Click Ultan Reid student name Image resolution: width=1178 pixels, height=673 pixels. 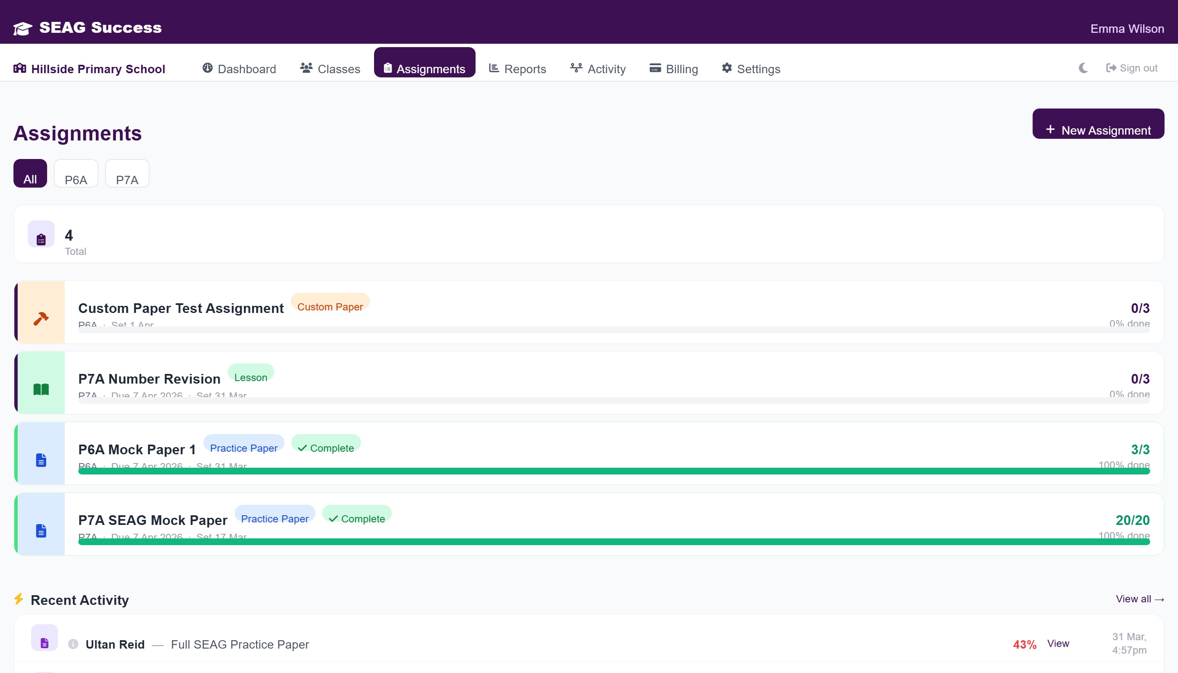pos(115,644)
